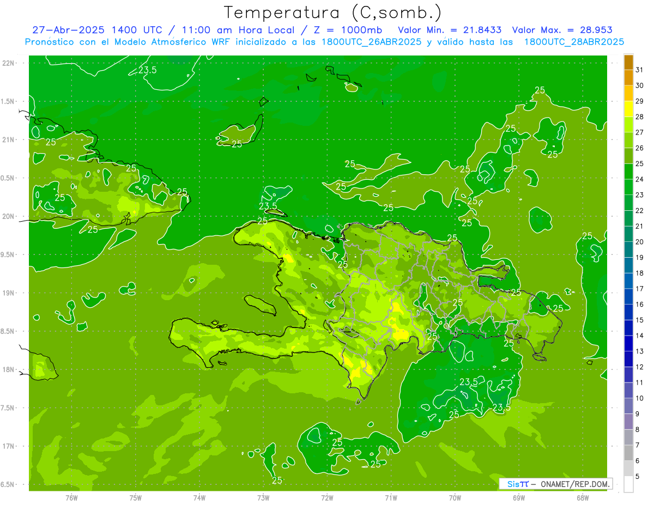This screenshot has width=654, height=505.
Task: Pick the yellow legend swatch between 28 and 29
Action: [628, 109]
